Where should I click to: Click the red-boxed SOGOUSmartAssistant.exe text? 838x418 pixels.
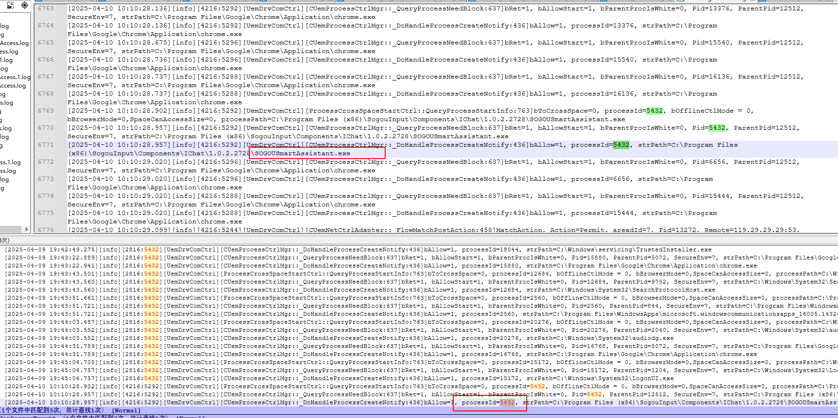(302, 153)
